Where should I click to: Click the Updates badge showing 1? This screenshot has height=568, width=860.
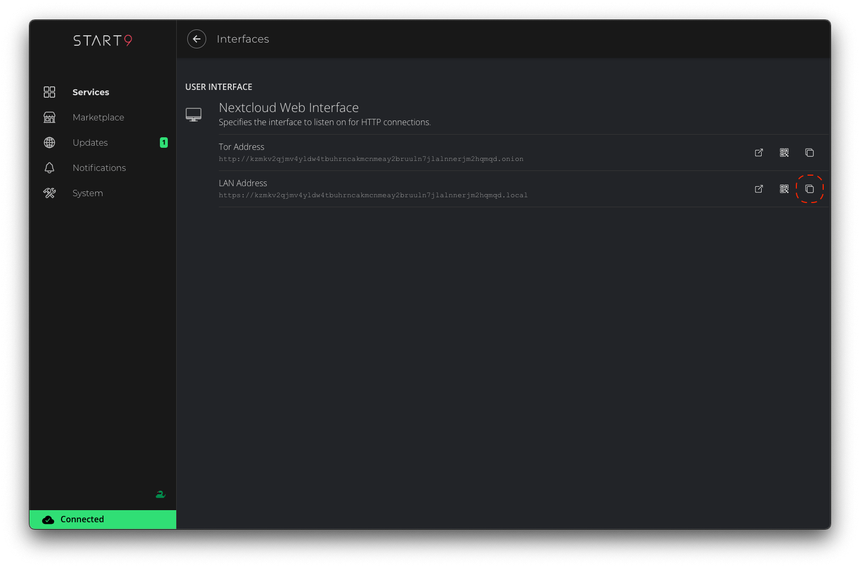point(164,143)
